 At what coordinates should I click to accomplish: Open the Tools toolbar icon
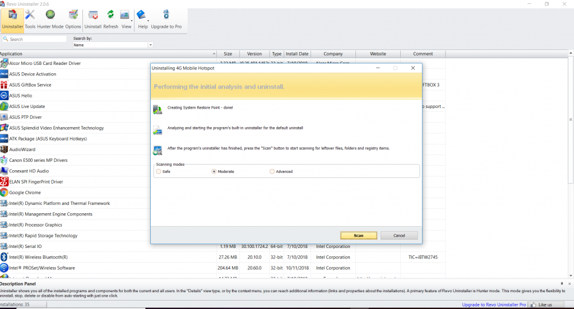pyautogui.click(x=30, y=20)
